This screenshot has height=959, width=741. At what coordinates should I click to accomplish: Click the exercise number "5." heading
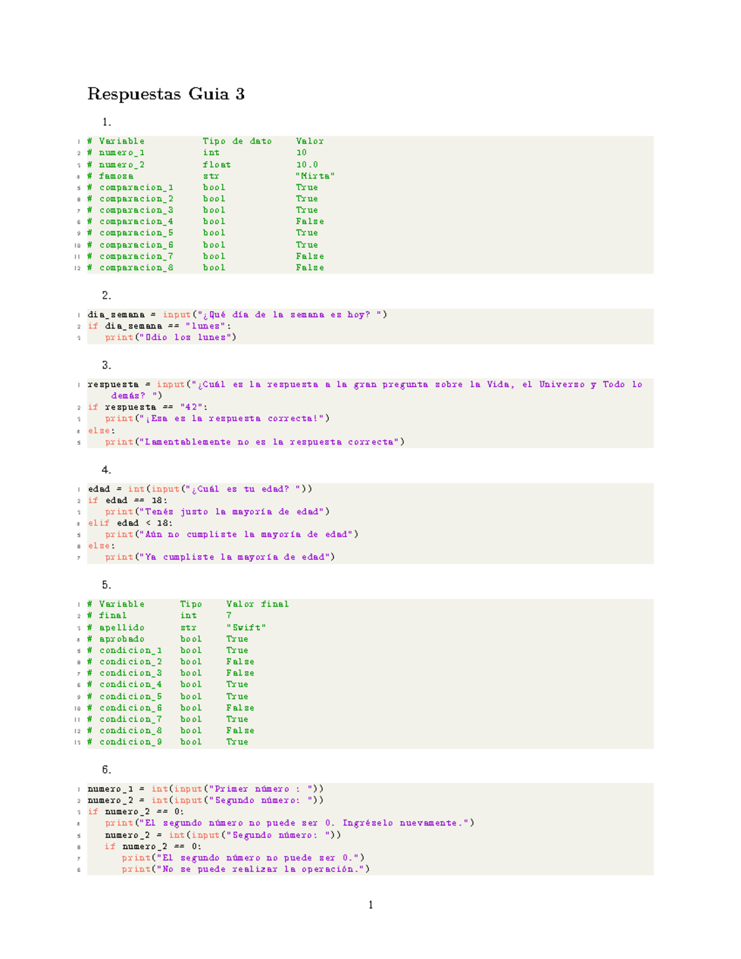pos(106,585)
